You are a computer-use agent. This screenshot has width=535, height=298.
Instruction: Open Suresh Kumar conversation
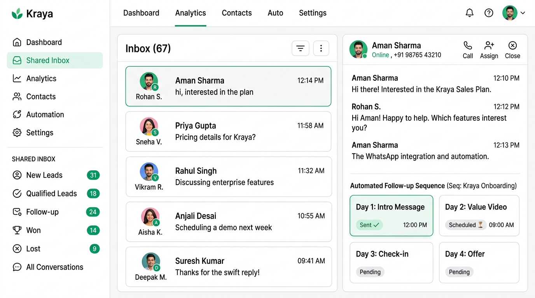click(228, 267)
